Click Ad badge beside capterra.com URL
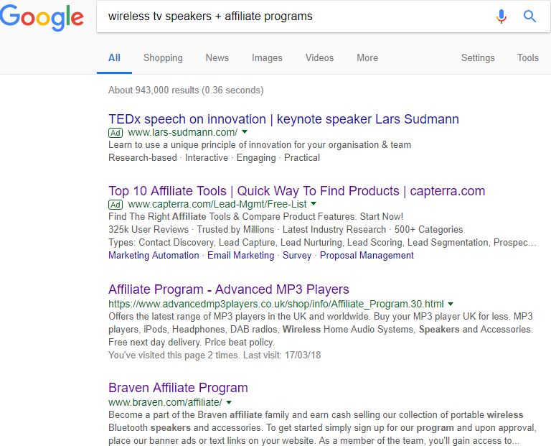551x446 pixels. coord(116,205)
